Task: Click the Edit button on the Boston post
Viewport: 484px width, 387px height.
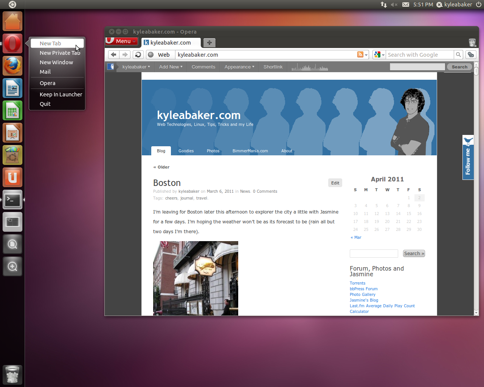Action: click(x=335, y=183)
